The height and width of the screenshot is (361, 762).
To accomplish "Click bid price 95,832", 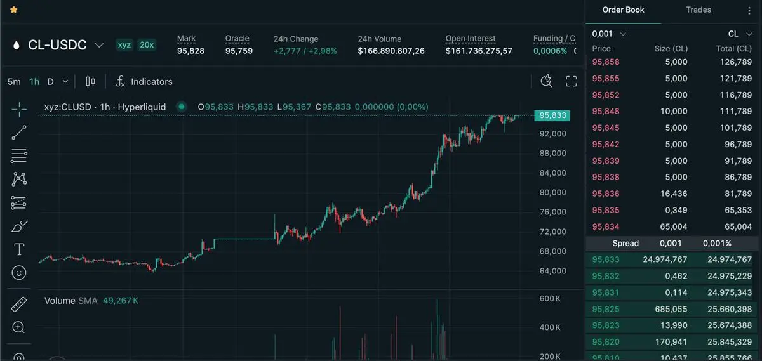I will (x=605, y=276).
